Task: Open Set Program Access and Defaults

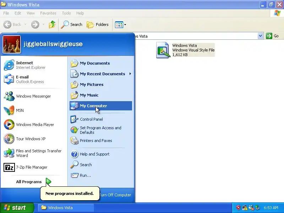Action: coord(101,130)
